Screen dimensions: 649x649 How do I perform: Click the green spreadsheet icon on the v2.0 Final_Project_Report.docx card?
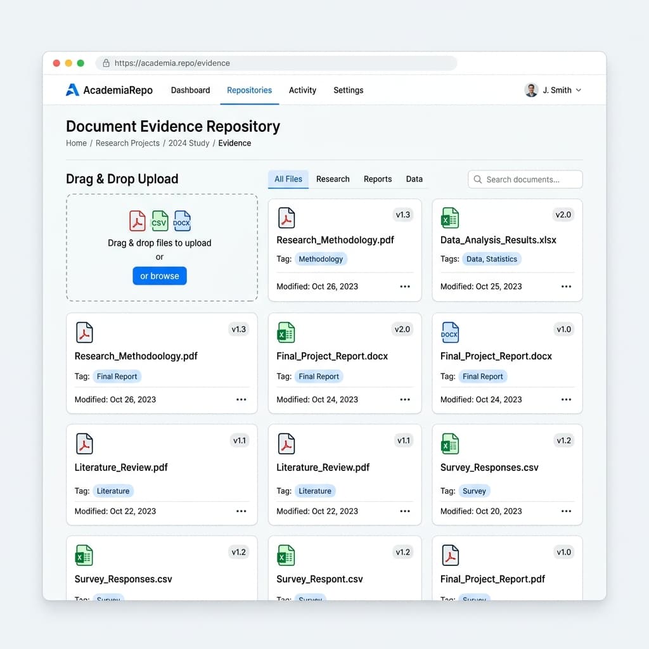click(286, 332)
